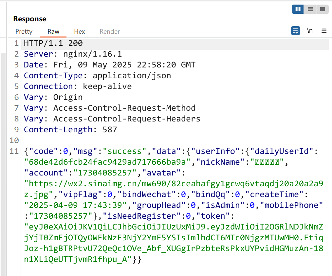
Task: Place cursor on the Server nginx/1.16.1 header
Action: (73, 54)
